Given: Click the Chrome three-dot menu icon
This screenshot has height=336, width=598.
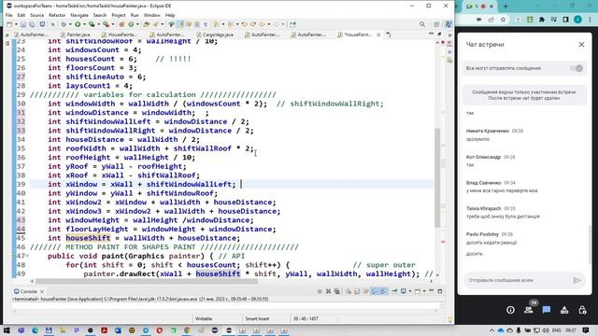Looking at the screenshot, I should click(590, 20).
